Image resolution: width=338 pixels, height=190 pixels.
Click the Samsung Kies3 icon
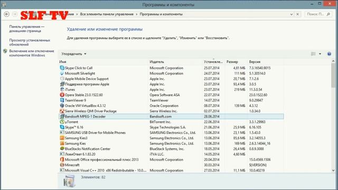pos(62,138)
